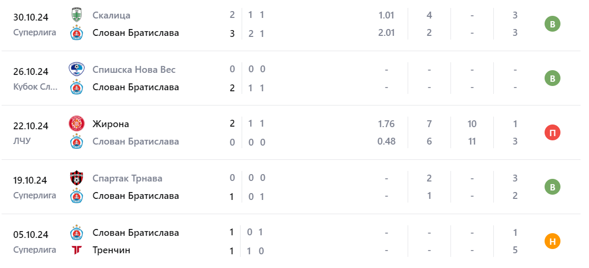Image resolution: width=589 pixels, height=268 pixels.
Task: Click the red П loss badge
Action: pos(553,132)
